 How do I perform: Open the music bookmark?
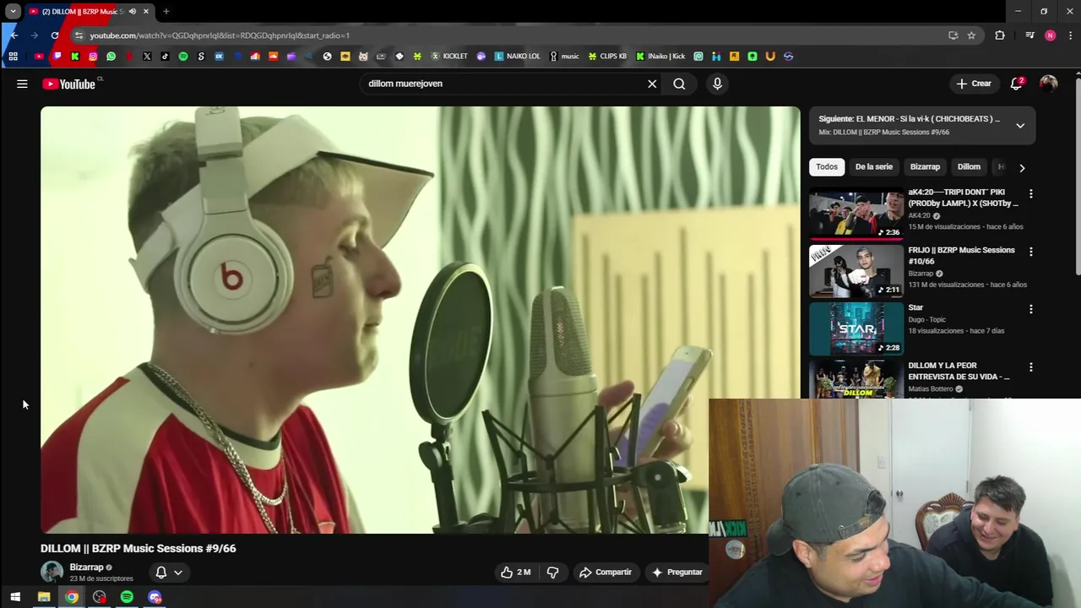coord(564,57)
